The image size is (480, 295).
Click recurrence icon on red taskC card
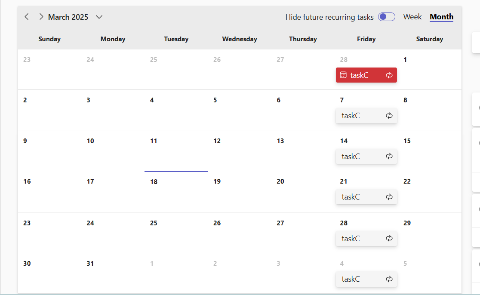389,75
